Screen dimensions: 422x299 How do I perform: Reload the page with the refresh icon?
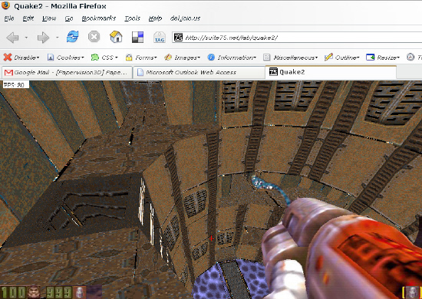point(72,37)
